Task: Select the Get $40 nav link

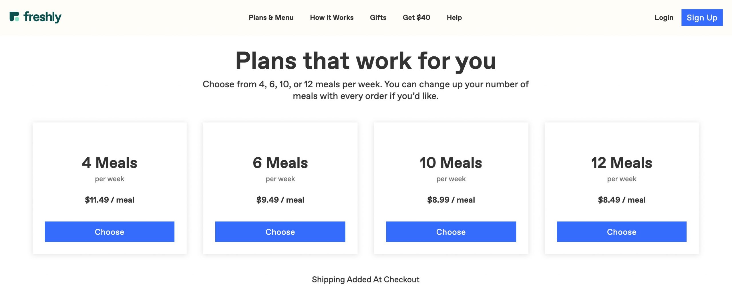Action: [416, 17]
